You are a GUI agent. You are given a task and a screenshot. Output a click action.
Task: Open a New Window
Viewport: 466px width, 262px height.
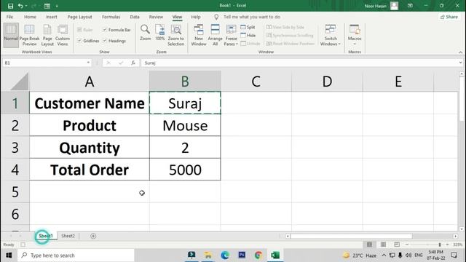pyautogui.click(x=199, y=35)
